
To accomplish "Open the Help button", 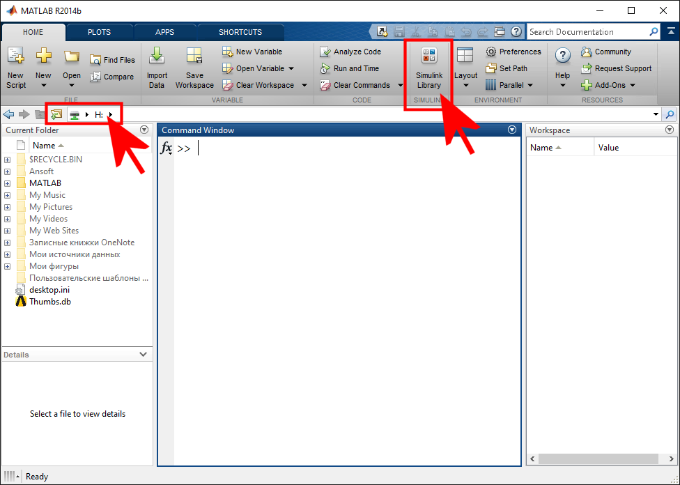I will click(x=562, y=68).
